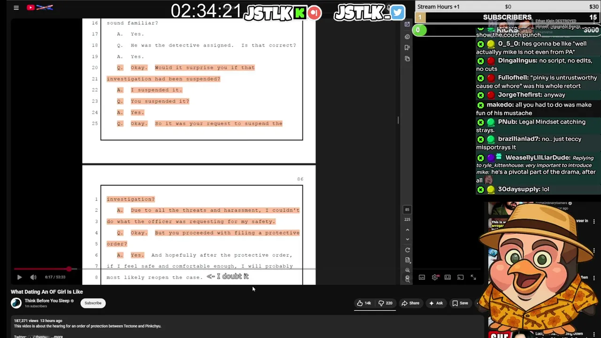Share the video
601x338 pixels.
point(410,303)
